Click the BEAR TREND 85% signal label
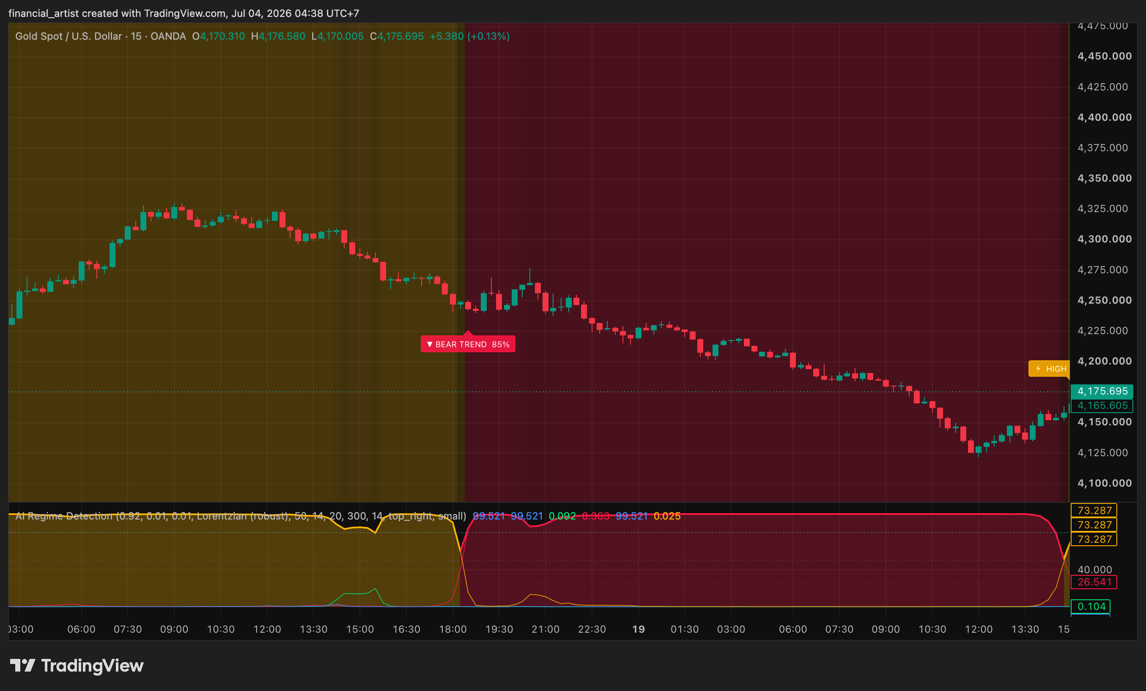 (x=468, y=344)
